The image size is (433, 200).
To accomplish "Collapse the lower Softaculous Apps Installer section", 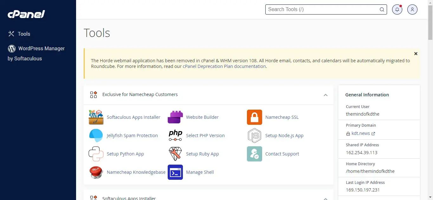I will [326, 198].
